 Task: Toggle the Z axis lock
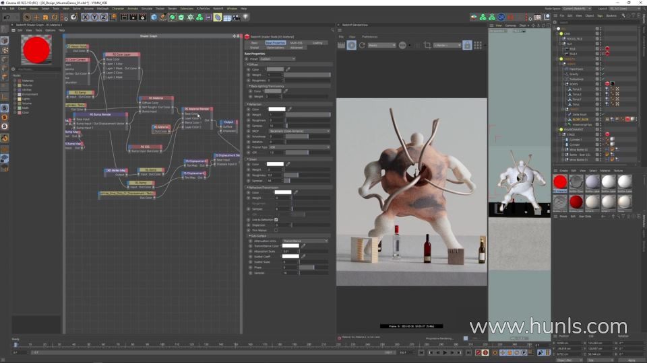pos(103,17)
